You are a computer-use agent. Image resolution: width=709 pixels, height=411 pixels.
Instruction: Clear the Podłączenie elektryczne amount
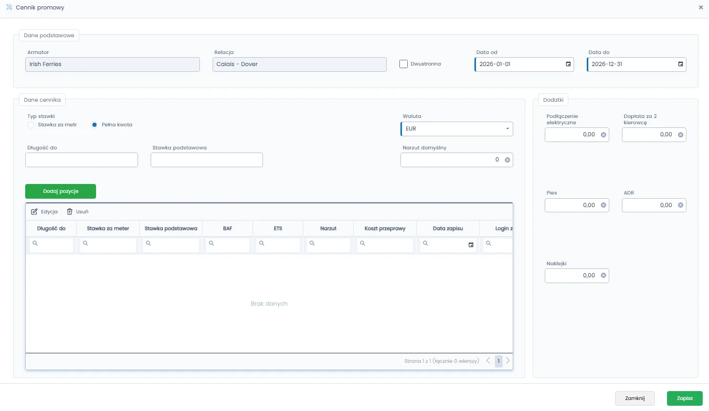coord(603,135)
